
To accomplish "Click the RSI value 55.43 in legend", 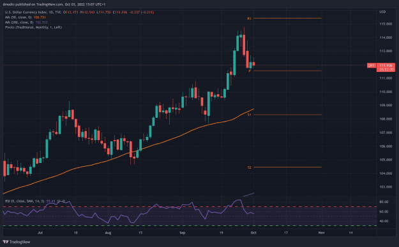I will (x=50, y=201).
